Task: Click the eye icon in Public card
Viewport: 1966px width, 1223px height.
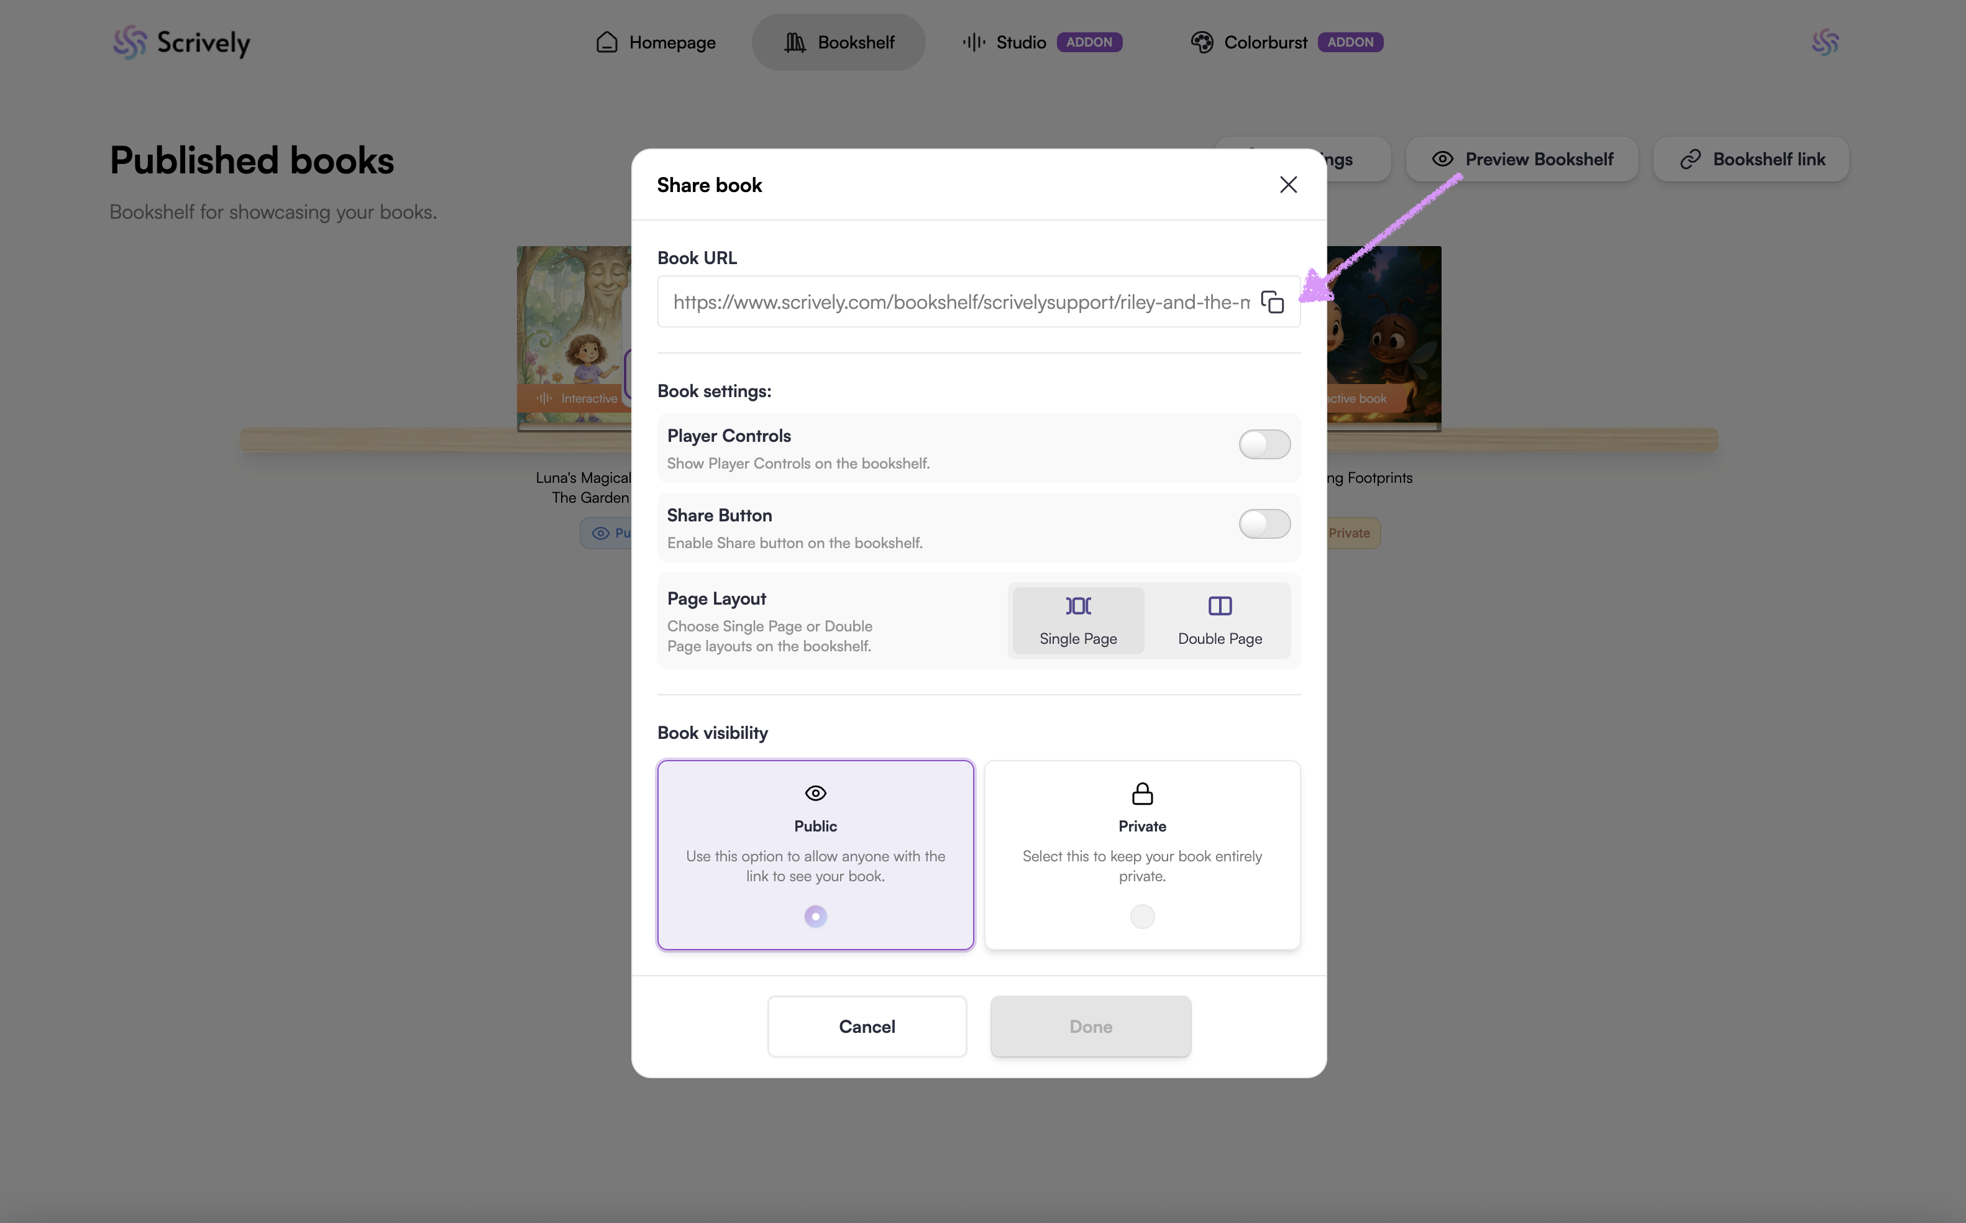Action: coord(815,794)
